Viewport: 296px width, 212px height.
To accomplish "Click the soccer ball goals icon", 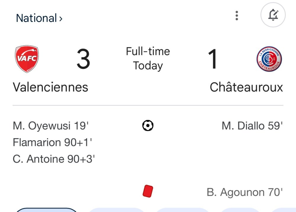I will coord(148,126).
